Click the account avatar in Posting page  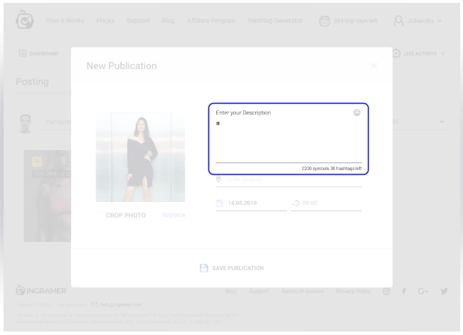click(26, 124)
